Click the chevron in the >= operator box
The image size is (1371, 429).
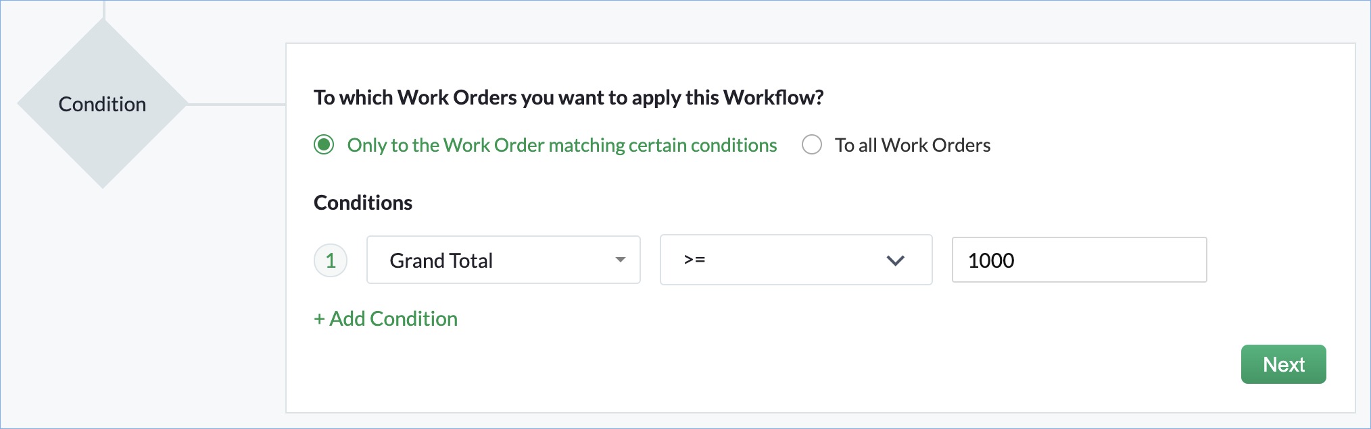click(895, 260)
